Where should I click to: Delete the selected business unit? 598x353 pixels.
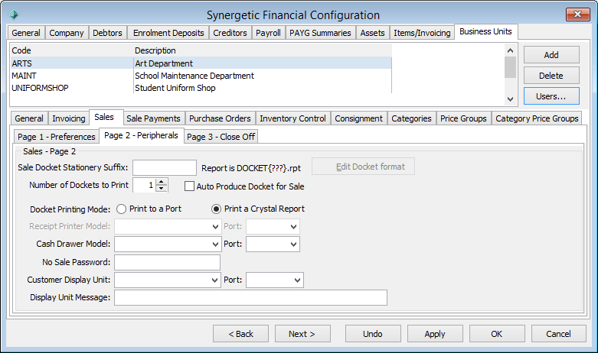[551, 76]
